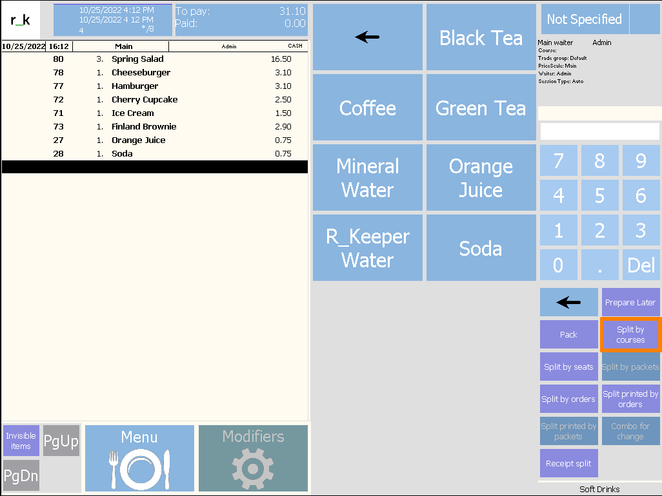Viewport: 662px width, 496px height.
Task: Click the Pack button
Action: (568, 334)
